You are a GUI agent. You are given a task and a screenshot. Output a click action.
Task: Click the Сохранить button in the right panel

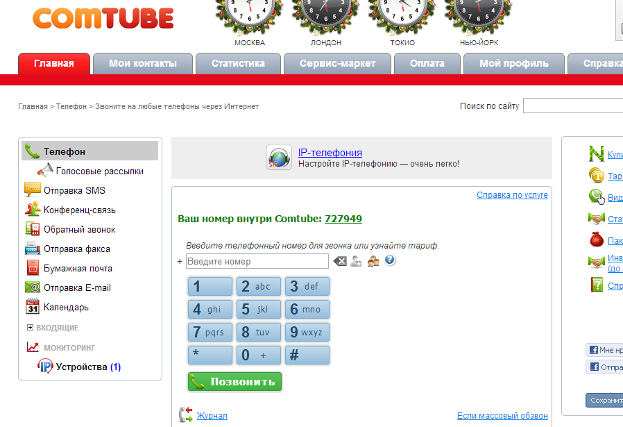coord(604,401)
